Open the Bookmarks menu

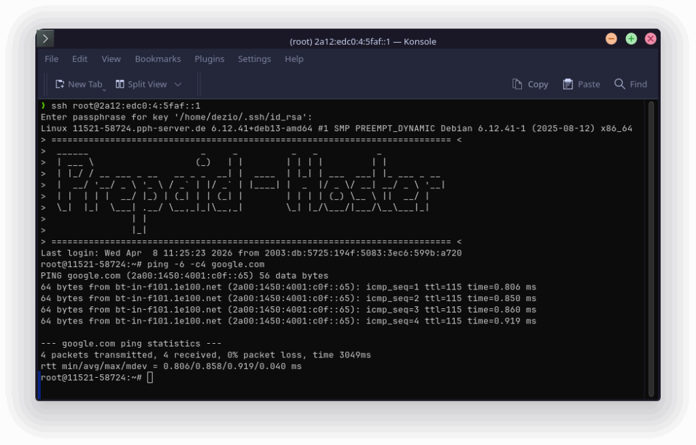158,59
